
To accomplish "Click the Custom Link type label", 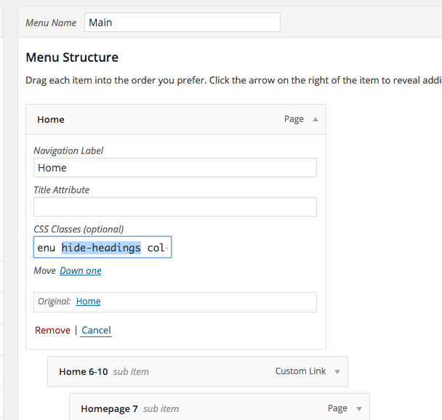I will point(300,371).
